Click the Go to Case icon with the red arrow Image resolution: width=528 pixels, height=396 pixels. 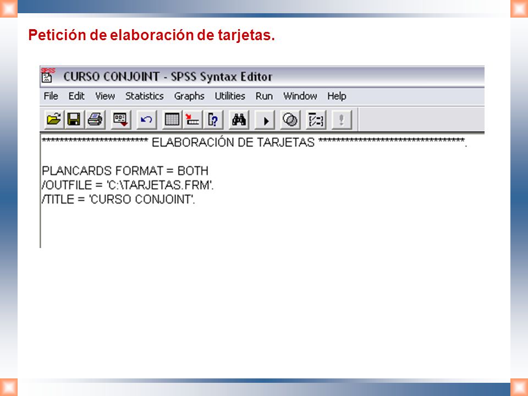point(193,119)
